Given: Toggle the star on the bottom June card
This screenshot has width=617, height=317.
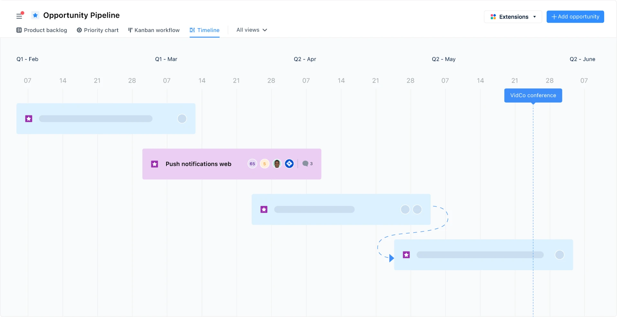Looking at the screenshot, I should coord(406,255).
